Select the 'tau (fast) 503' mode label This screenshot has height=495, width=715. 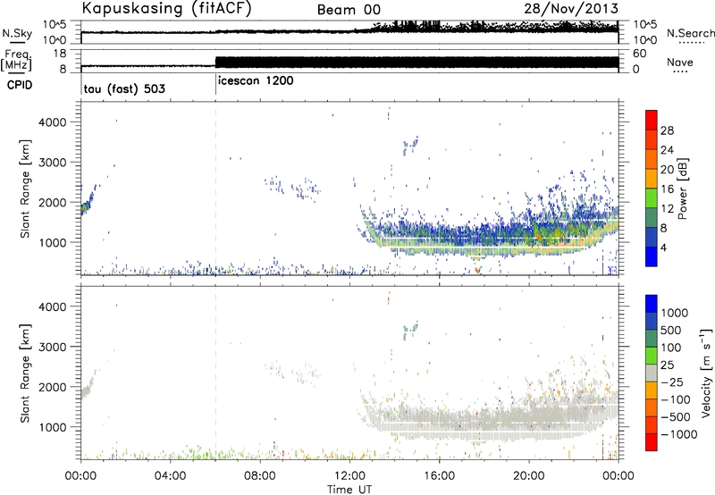(124, 88)
